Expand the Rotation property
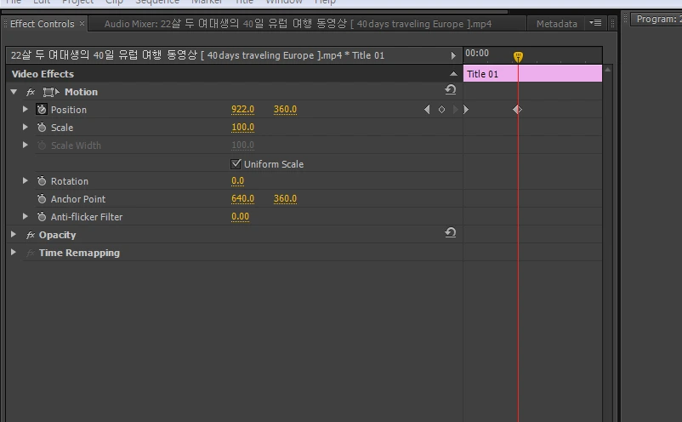The height and width of the screenshot is (422, 682). (x=26, y=180)
